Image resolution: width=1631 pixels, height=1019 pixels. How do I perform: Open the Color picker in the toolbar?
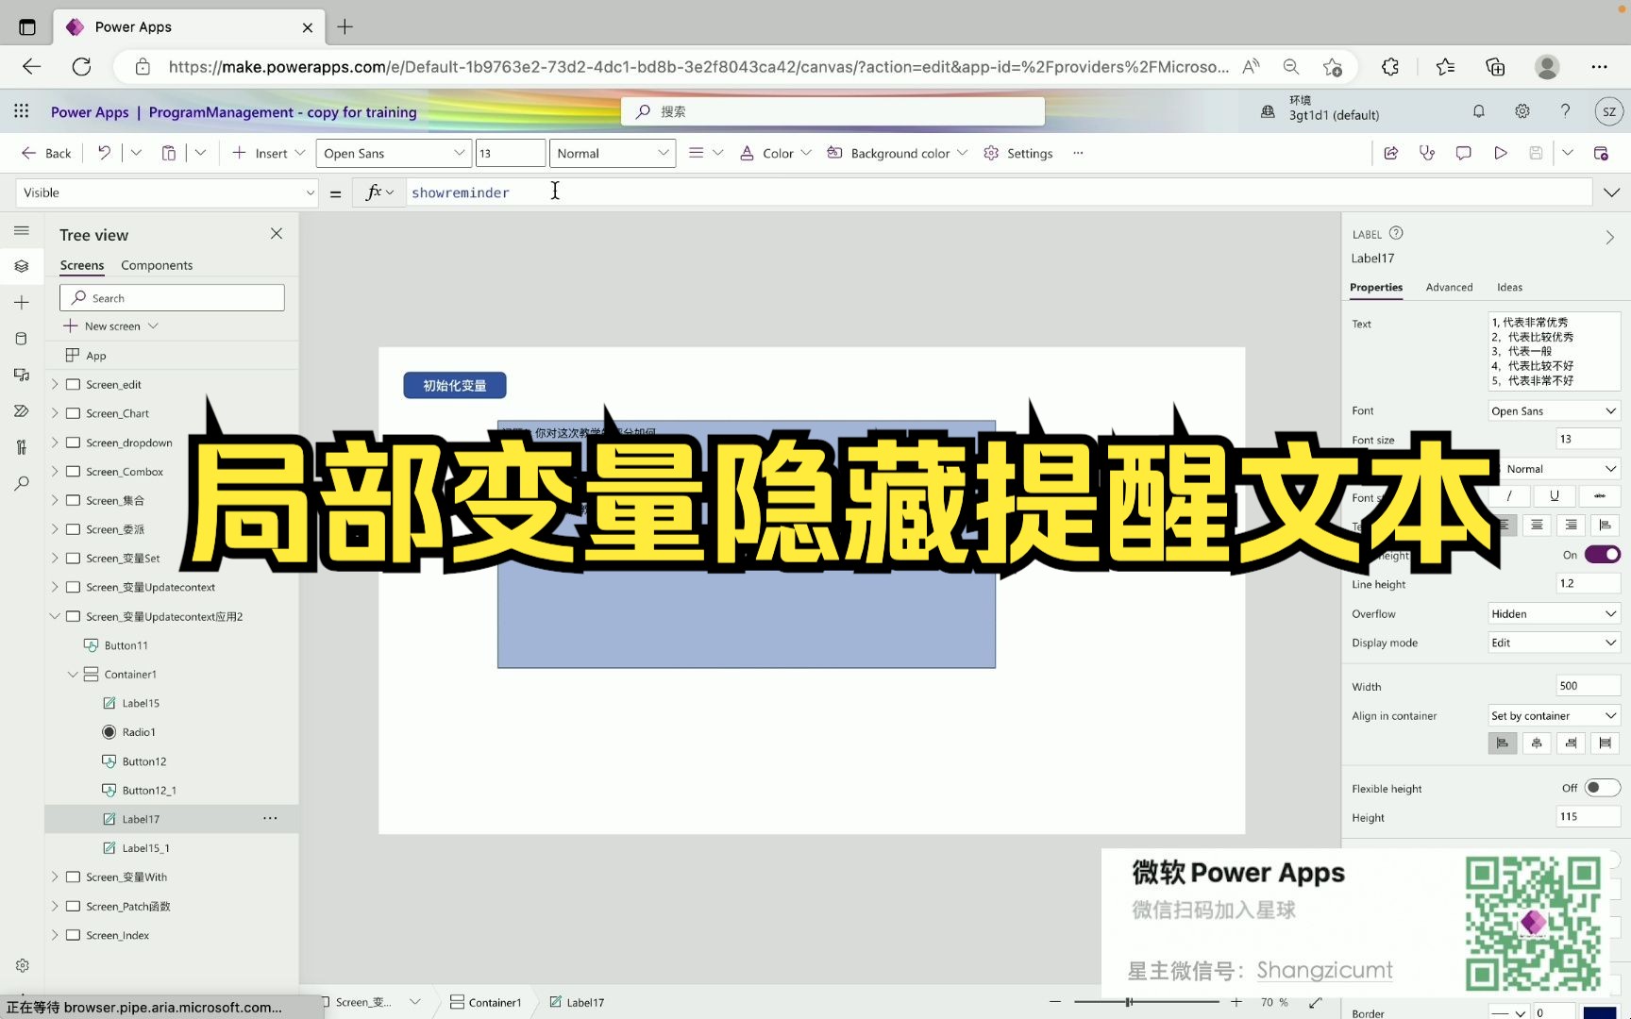[774, 152]
